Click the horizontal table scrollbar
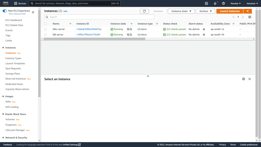Image resolution: width=261 pixels, height=147 pixels. 94,39
